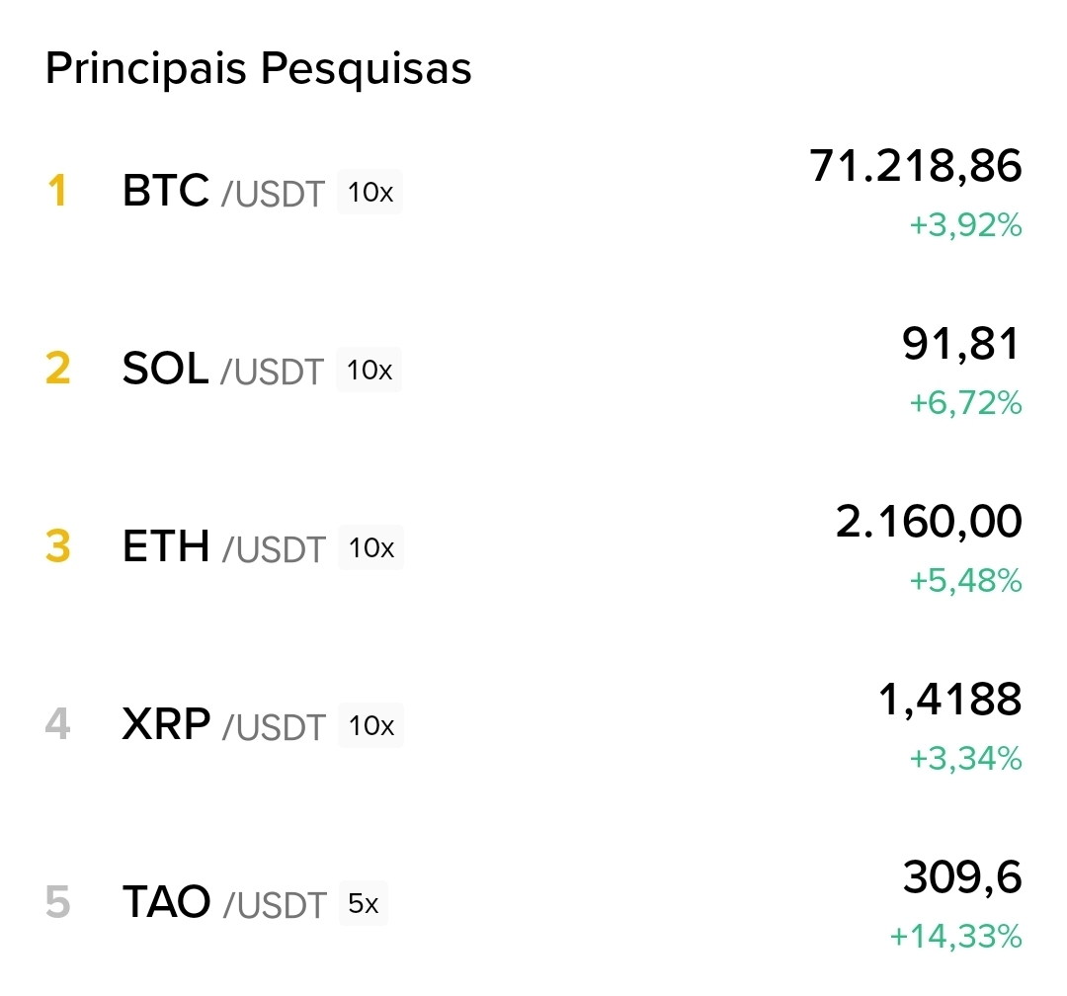Tap the BTC change +3,92%
Screen dimensions: 1067x996
point(965,225)
